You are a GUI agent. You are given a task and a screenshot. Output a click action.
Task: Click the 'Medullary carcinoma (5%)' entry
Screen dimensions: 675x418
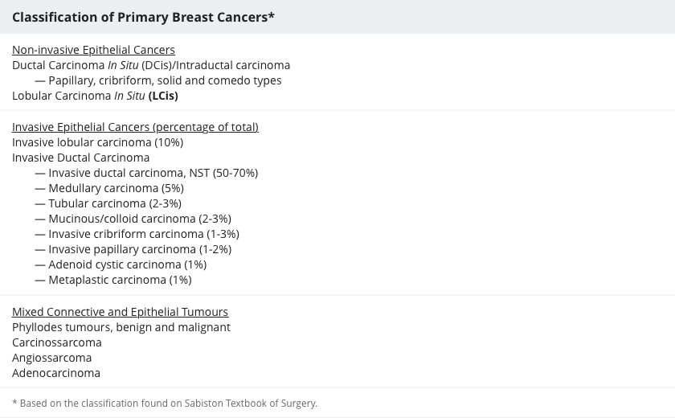(117, 188)
